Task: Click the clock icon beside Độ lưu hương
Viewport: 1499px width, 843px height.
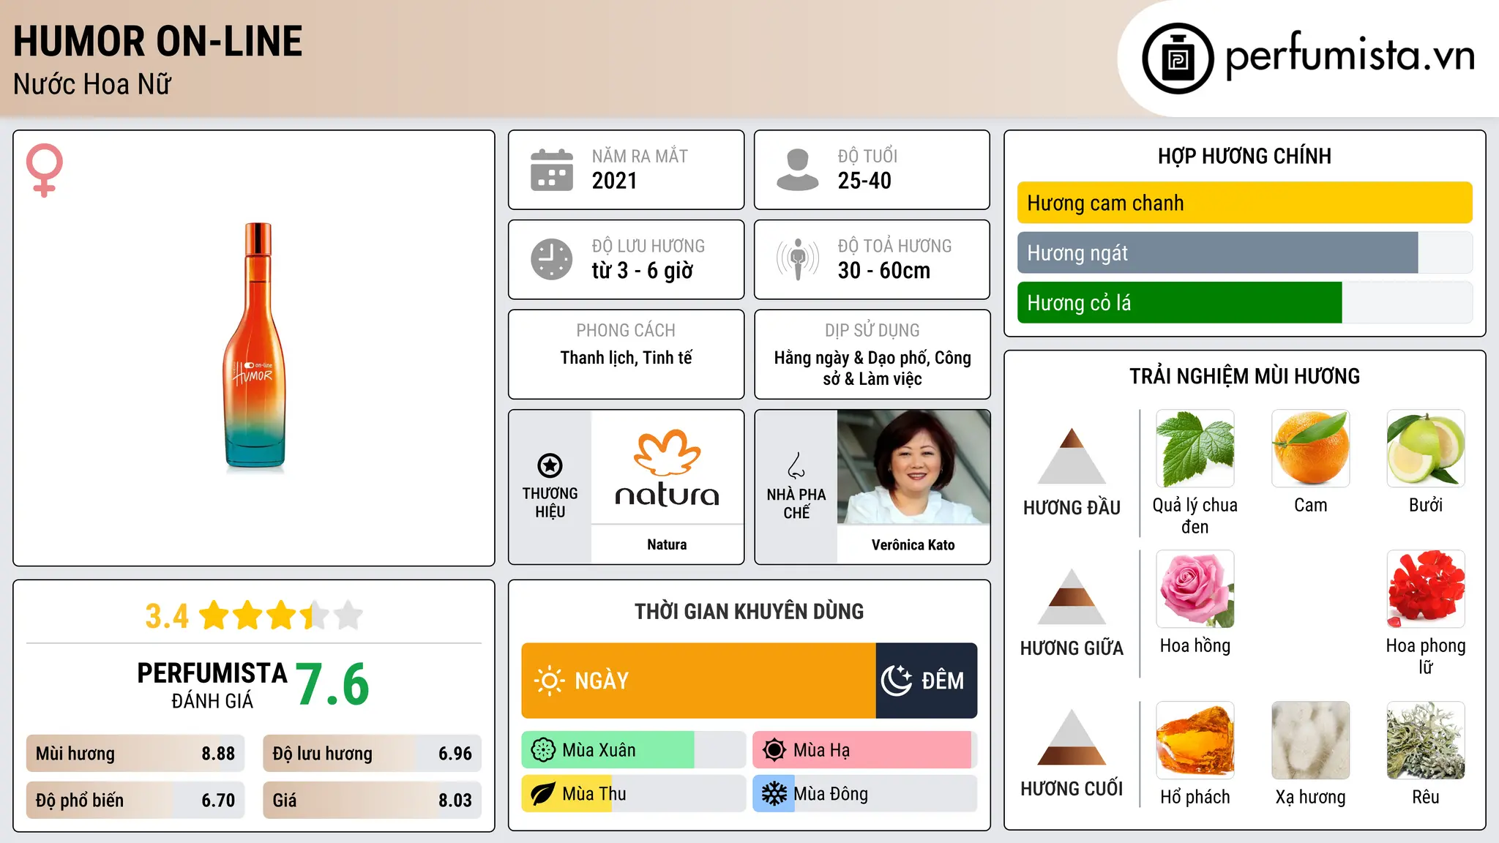Action: [x=552, y=259]
